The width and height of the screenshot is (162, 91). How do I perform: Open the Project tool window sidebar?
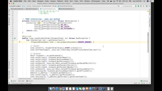point(9,12)
